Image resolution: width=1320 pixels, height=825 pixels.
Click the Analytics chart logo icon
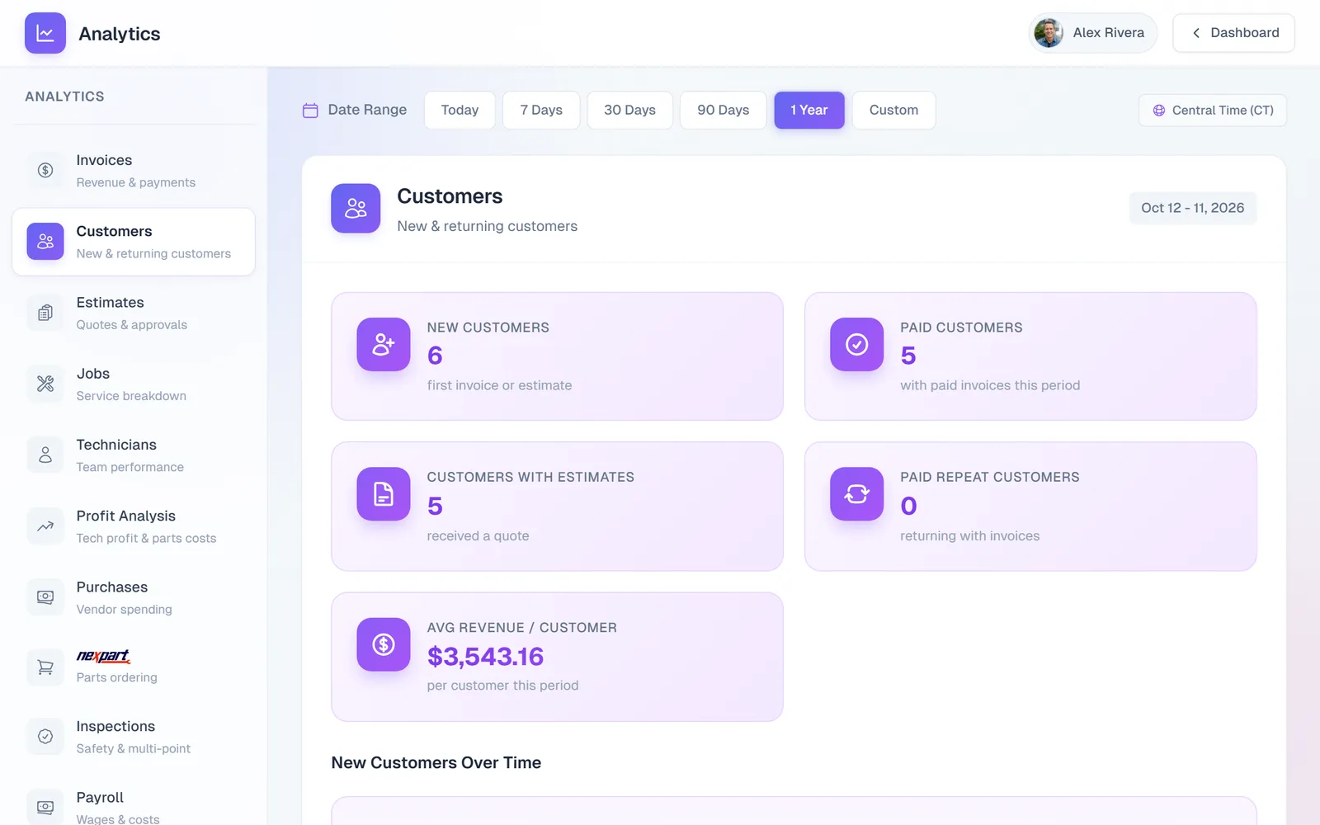coord(45,33)
